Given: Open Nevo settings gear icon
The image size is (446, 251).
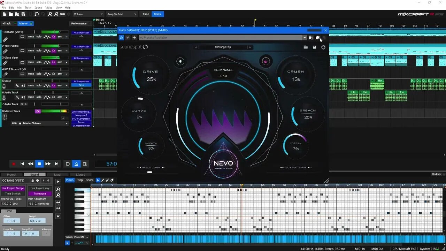Looking at the screenshot, I should tap(323, 47).
